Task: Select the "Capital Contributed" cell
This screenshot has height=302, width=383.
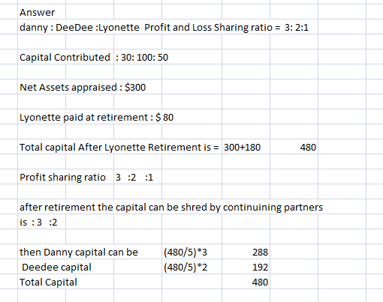Action: [x=65, y=58]
